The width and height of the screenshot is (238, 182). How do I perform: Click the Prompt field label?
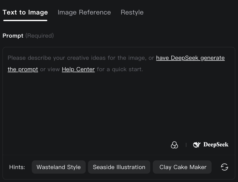click(13, 36)
